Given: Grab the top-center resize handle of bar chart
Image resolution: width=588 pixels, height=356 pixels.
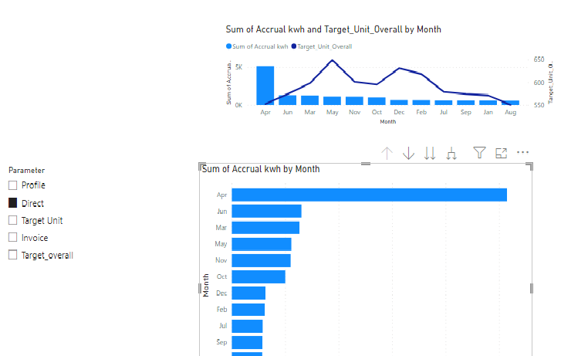Looking at the screenshot, I should [x=366, y=164].
